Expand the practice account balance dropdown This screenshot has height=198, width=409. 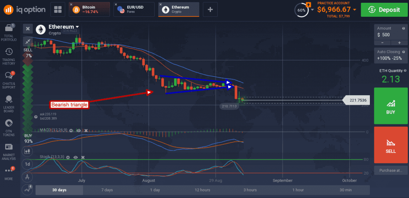tap(355, 10)
